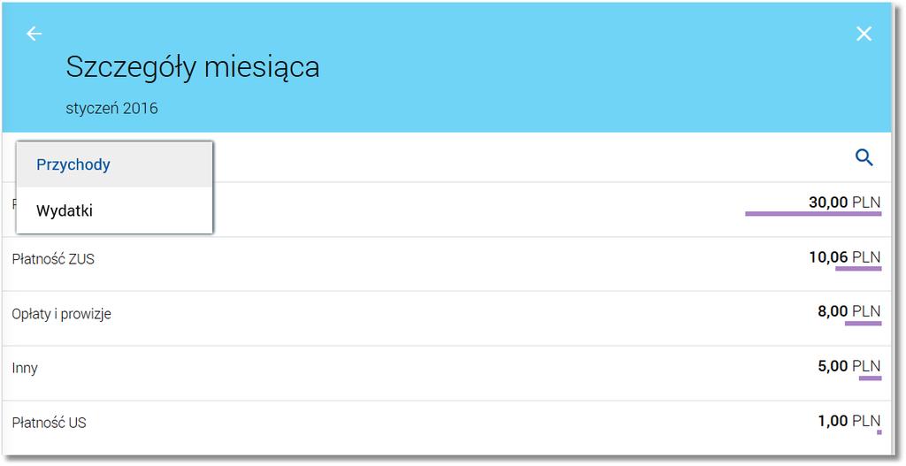Click the purple bar under 8,00 PLN

pyautogui.click(x=864, y=324)
